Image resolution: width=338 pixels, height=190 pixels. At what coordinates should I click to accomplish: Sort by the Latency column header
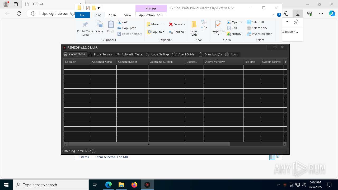[x=194, y=62]
